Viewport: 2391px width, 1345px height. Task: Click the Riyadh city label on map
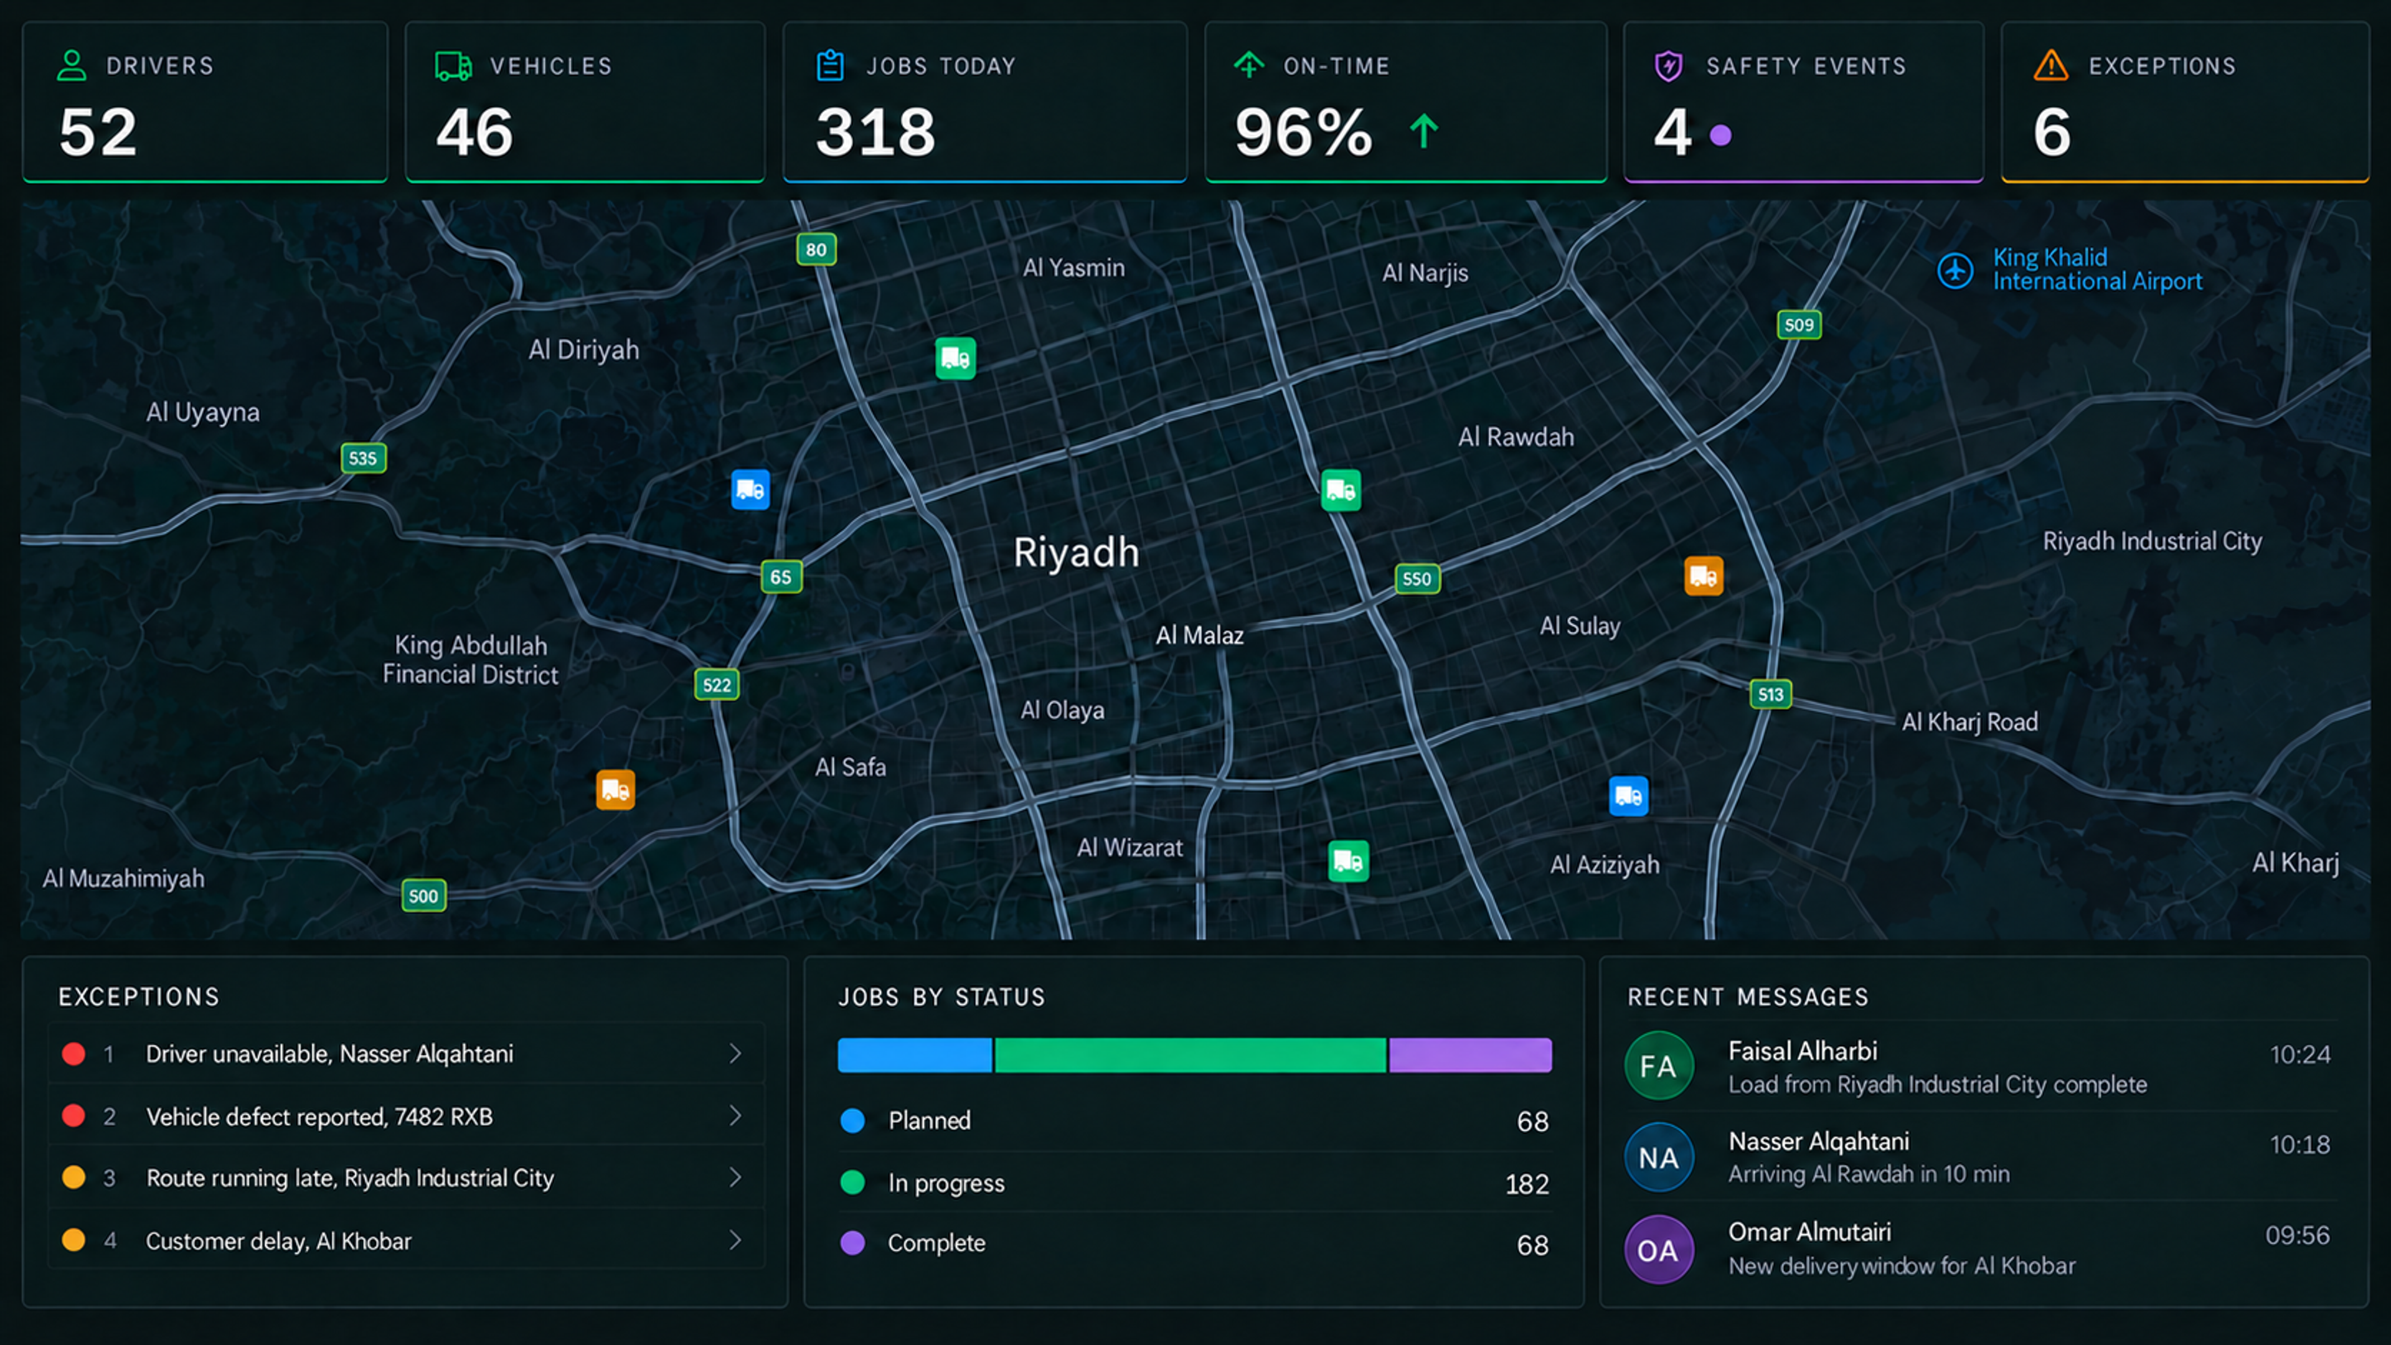(1076, 553)
